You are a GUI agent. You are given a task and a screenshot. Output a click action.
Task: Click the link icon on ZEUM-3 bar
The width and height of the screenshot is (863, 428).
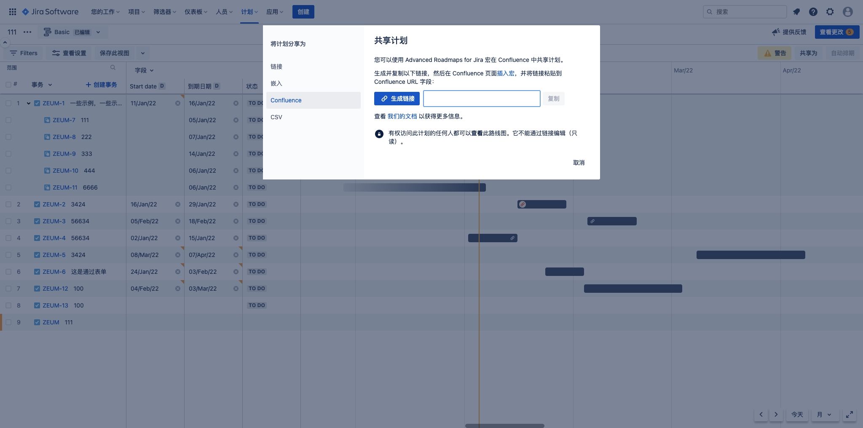[592, 221]
